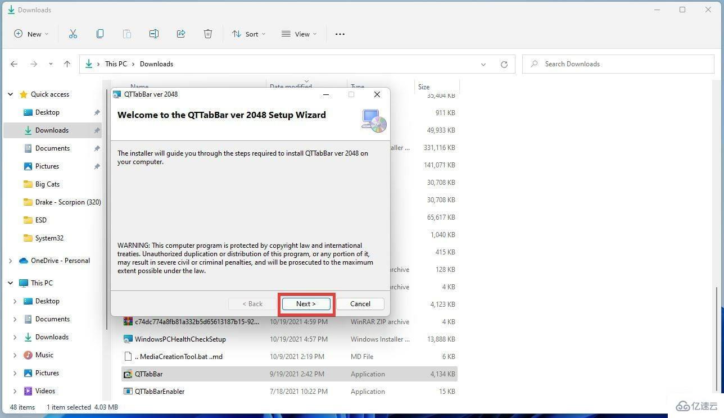Image resolution: width=724 pixels, height=418 pixels.
Task: Click Downloads in address breadcrumb
Action: tap(156, 64)
